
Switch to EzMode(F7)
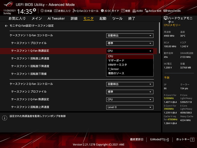pyautogui.click(x=160, y=139)
